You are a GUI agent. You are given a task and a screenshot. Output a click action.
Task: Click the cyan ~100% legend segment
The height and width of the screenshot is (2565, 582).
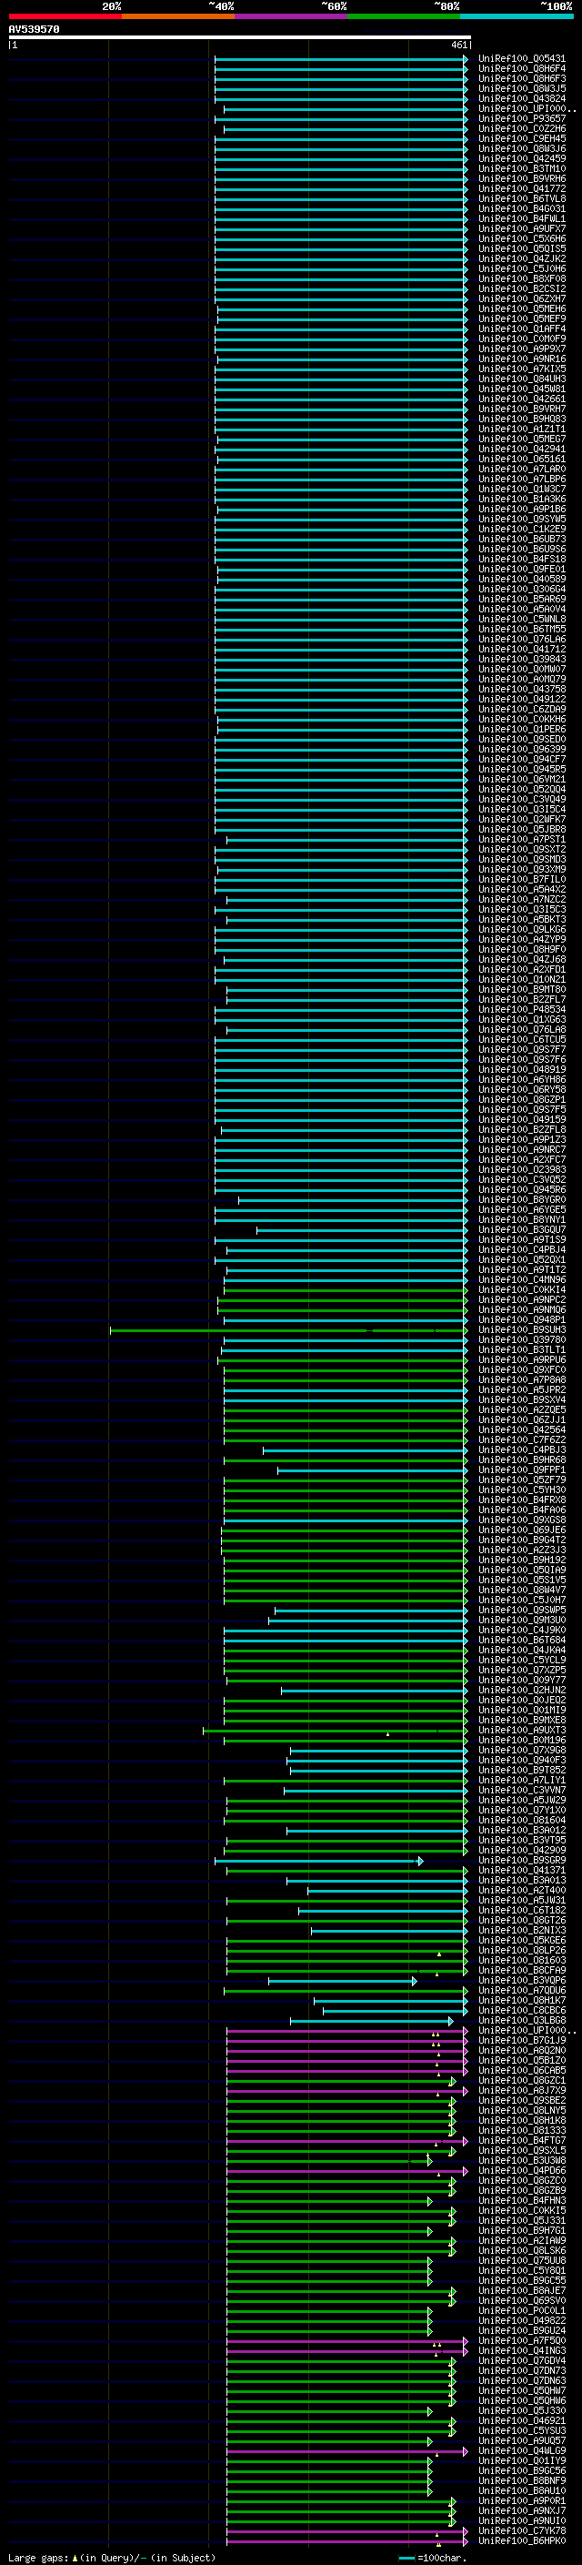pos(517,16)
